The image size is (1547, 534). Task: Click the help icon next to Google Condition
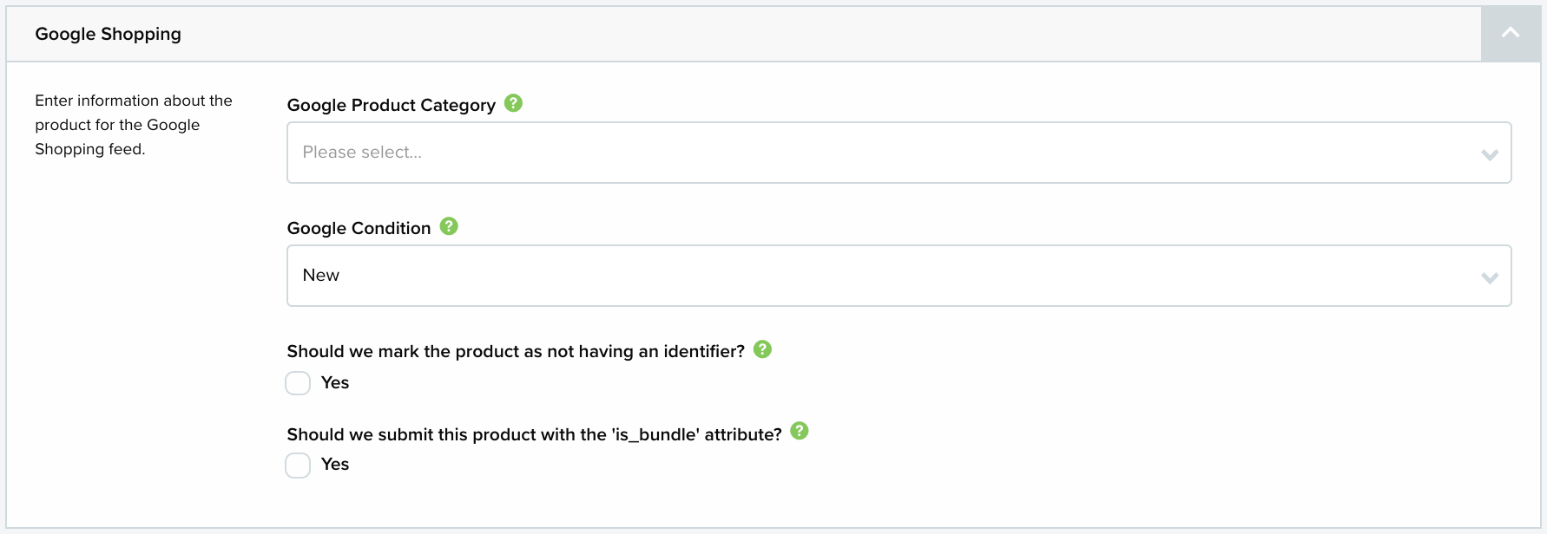pos(449,226)
